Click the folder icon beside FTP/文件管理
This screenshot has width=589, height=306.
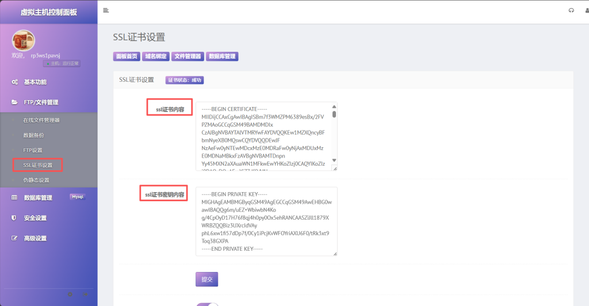coord(14,102)
